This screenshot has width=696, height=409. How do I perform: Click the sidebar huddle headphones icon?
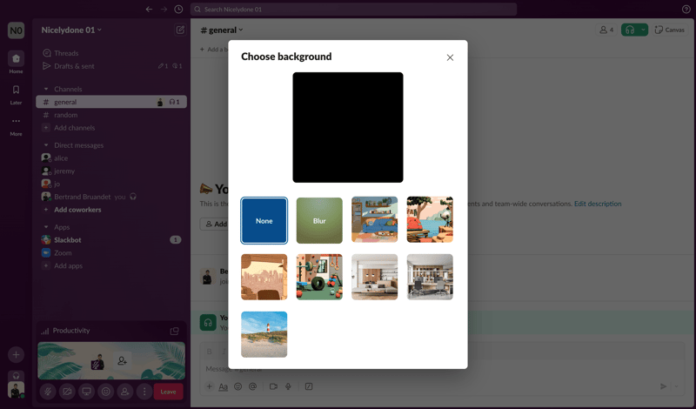click(16, 376)
